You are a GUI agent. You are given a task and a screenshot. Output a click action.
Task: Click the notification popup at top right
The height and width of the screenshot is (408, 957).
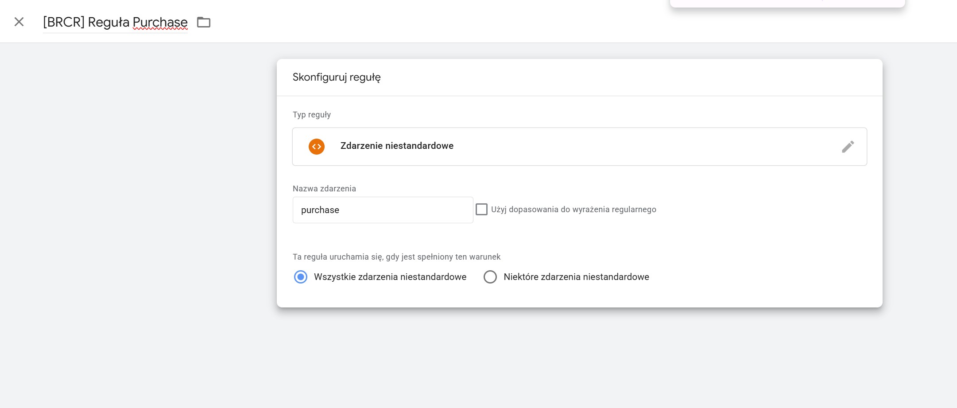coord(787,3)
